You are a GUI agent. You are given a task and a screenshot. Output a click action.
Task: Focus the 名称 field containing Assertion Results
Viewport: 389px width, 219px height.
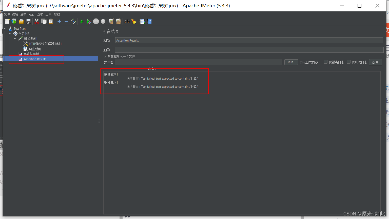tap(249, 40)
